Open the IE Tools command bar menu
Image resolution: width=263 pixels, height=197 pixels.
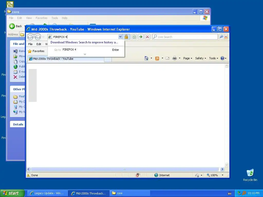[x=213, y=58]
